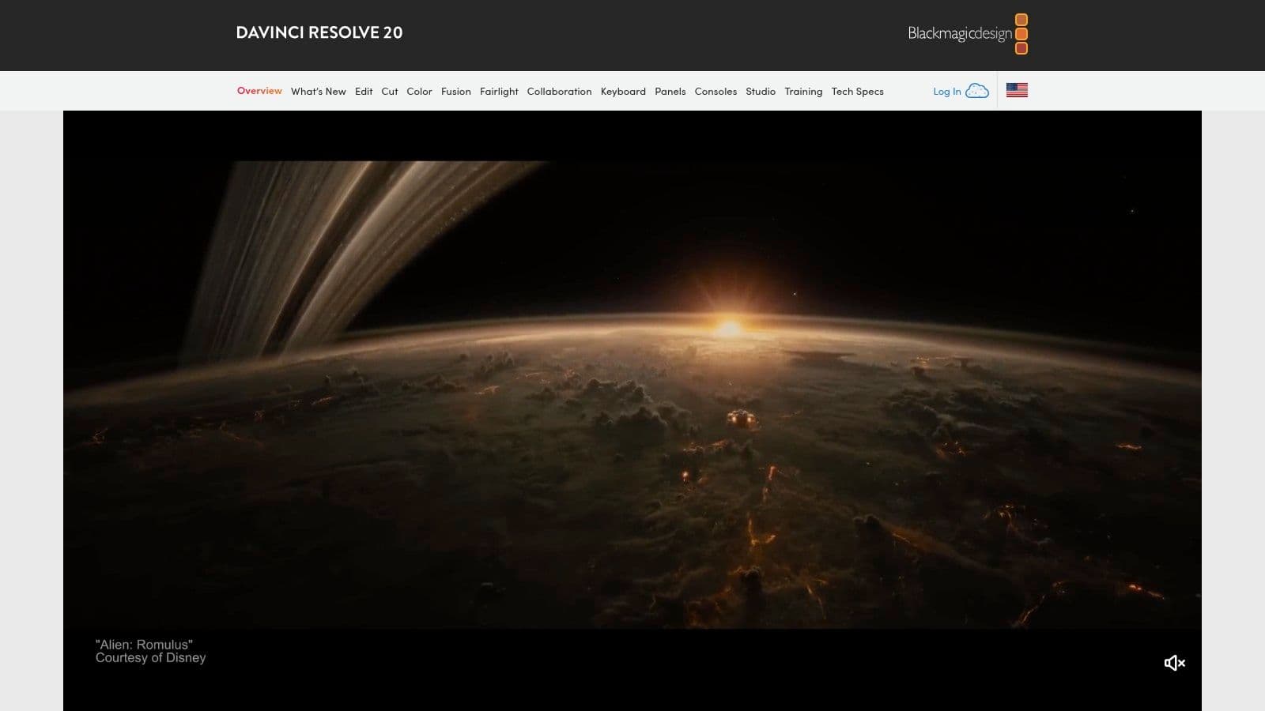1265x711 pixels.
Task: Open the Tech Specs page
Action: pos(858,91)
